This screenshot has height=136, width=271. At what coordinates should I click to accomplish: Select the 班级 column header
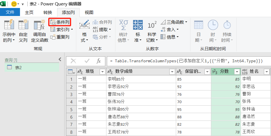click(91, 71)
